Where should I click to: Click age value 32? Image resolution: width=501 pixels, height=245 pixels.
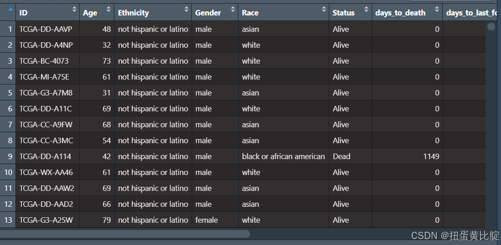coord(107,45)
